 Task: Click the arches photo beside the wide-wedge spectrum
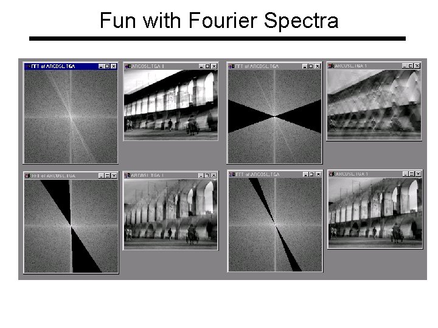(x=171, y=214)
